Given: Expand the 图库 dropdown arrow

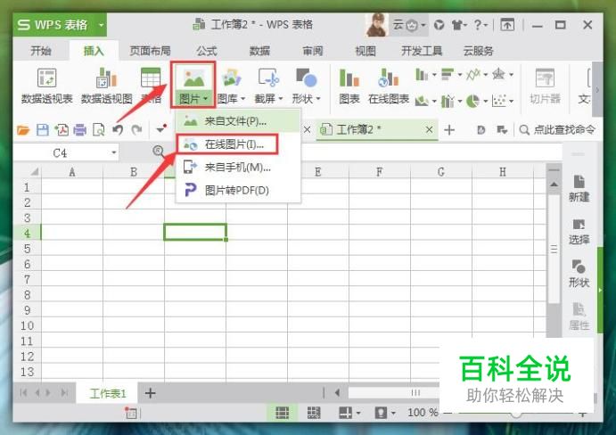Looking at the screenshot, I should click(x=242, y=99).
